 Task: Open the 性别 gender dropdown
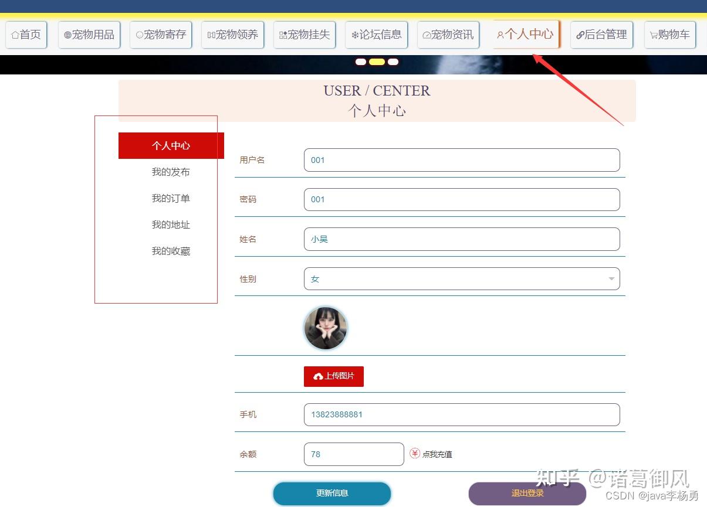coord(610,278)
